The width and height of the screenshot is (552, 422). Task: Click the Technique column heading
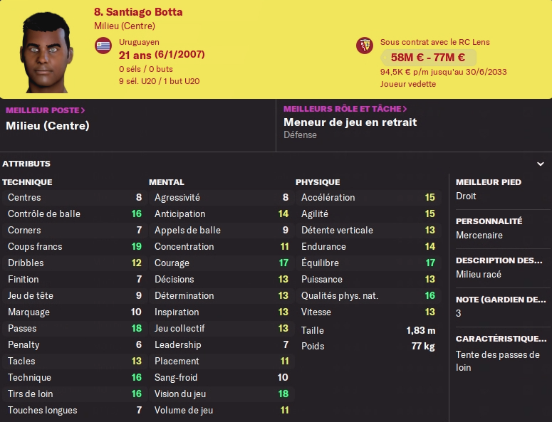[27, 182]
